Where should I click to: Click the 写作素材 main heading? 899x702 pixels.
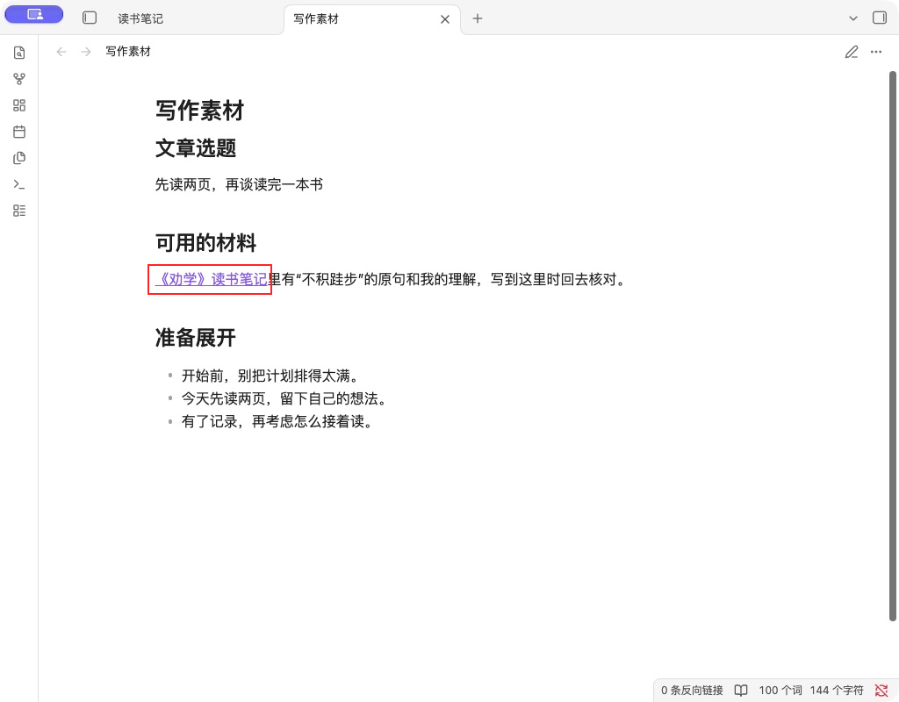tap(199, 111)
